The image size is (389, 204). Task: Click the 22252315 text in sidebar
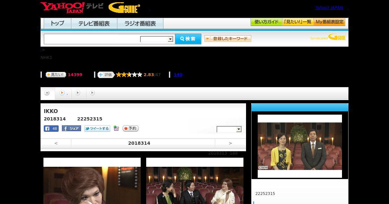[x=265, y=194]
